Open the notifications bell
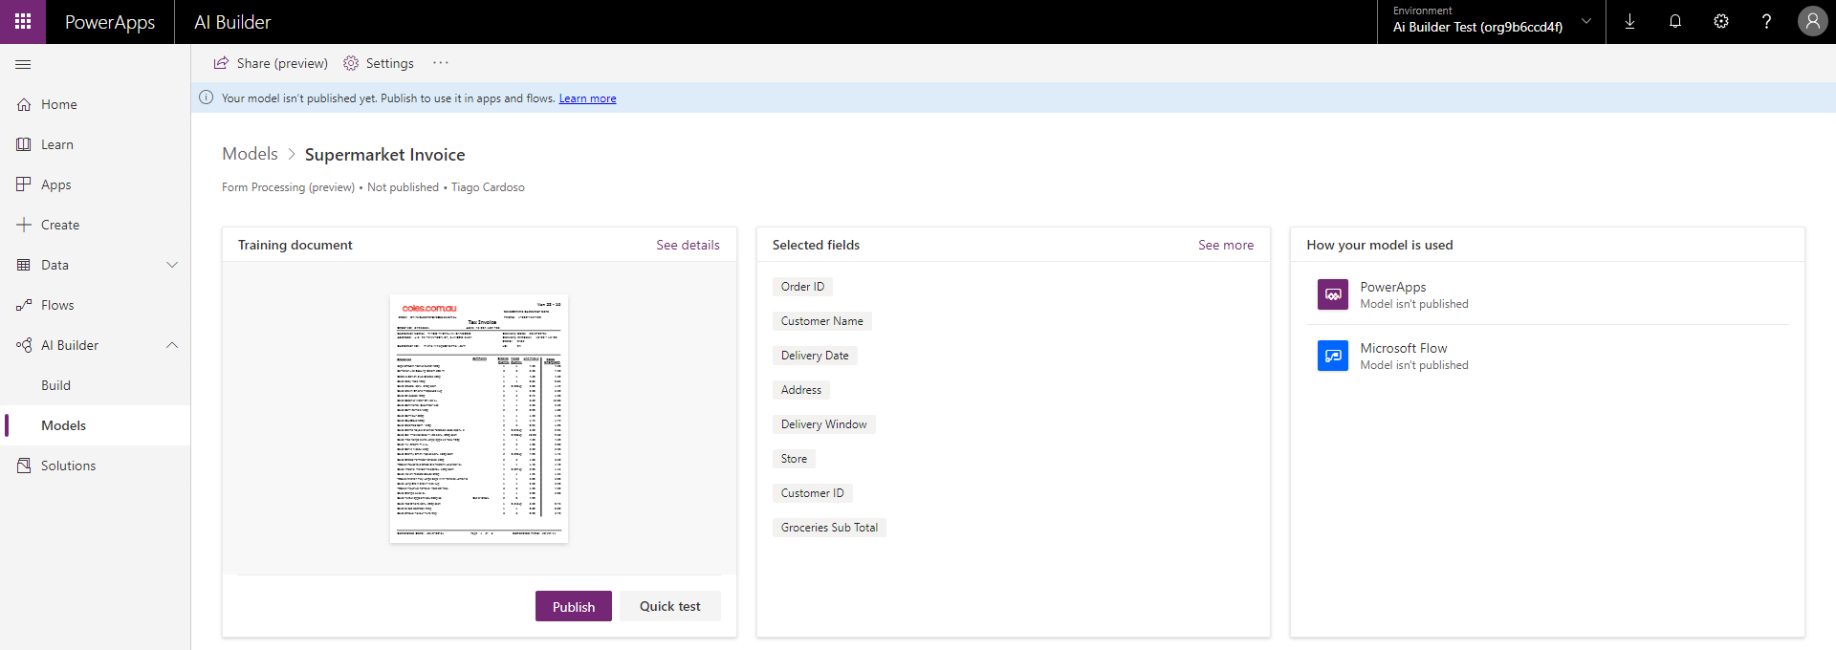Viewport: 1836px width, 650px height. pyautogui.click(x=1675, y=21)
